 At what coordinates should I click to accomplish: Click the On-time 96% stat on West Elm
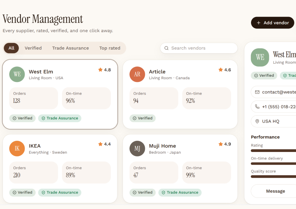click(x=86, y=98)
